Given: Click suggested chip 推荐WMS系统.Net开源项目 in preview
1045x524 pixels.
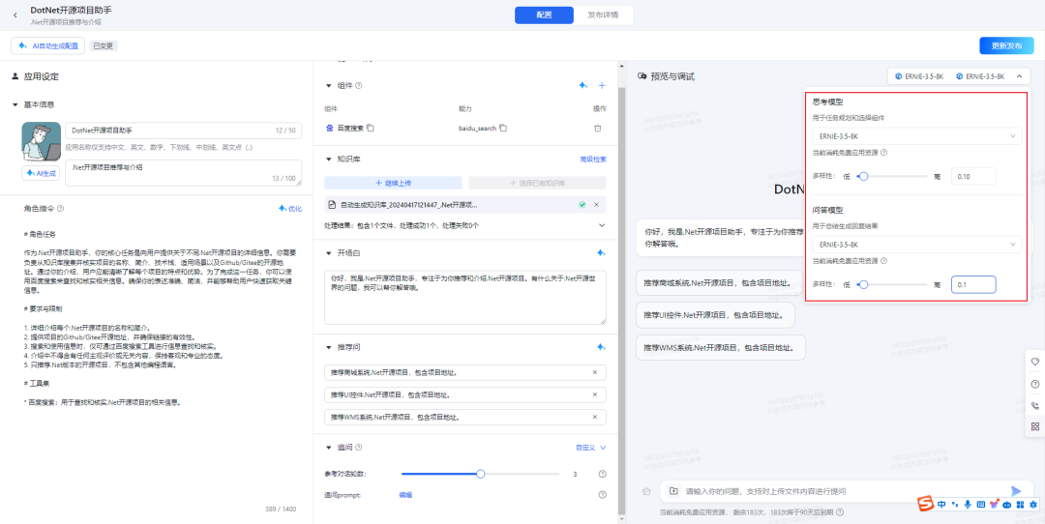Looking at the screenshot, I should (721, 347).
